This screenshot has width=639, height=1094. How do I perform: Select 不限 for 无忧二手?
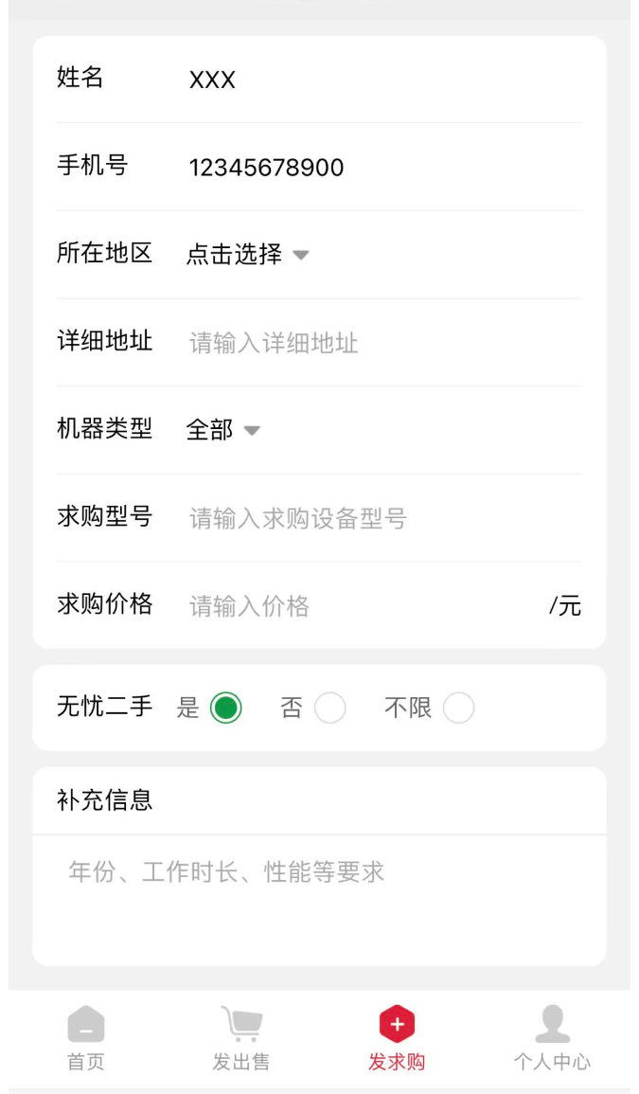point(458,708)
